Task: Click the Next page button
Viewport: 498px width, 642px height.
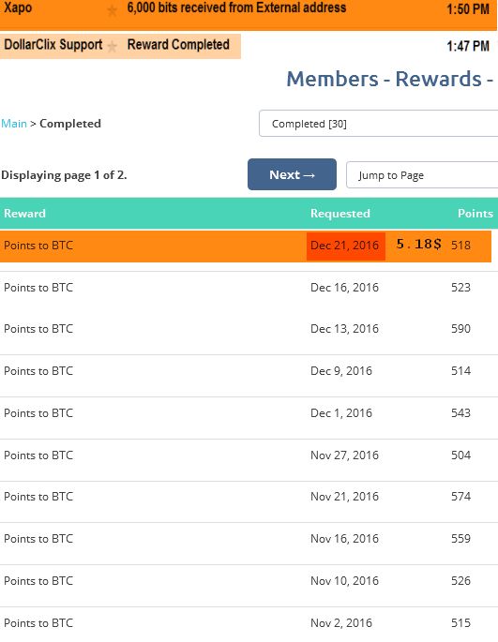Action: pyautogui.click(x=292, y=174)
